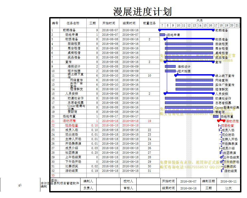This screenshot has height=198, width=247.
Task: Click "志愿者招募" in the task name column
Action: [x=75, y=103]
